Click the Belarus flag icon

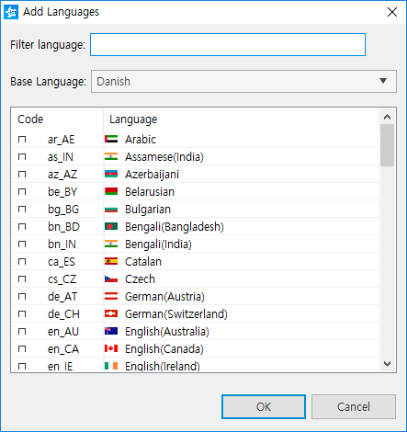click(111, 191)
